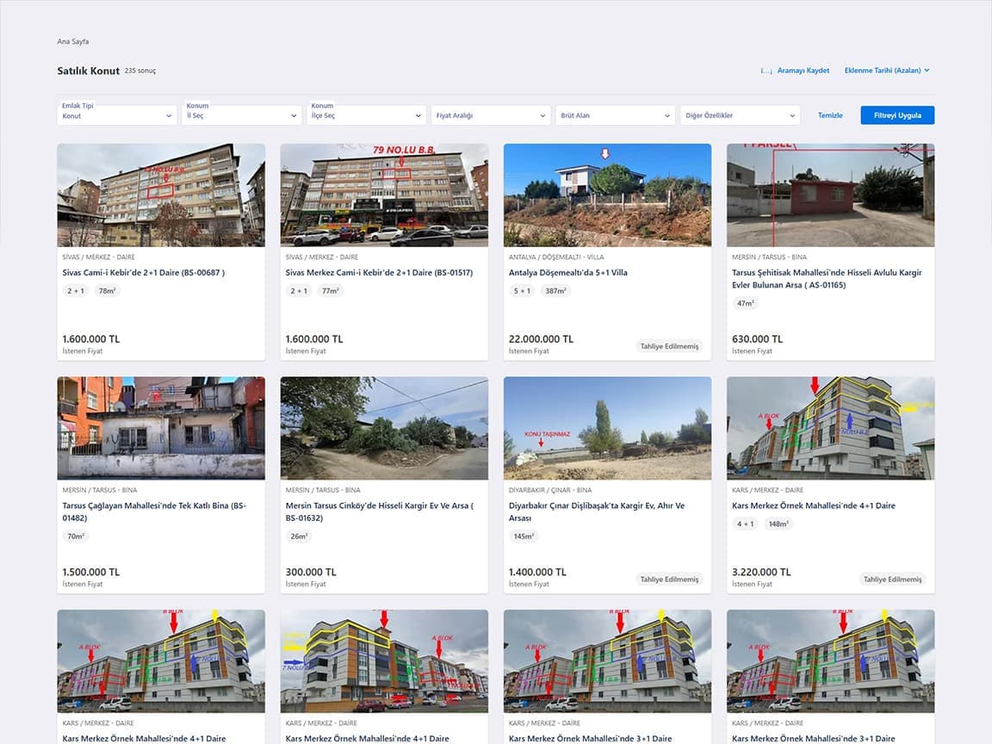Click the 3.220.000 TL price

pyautogui.click(x=761, y=572)
